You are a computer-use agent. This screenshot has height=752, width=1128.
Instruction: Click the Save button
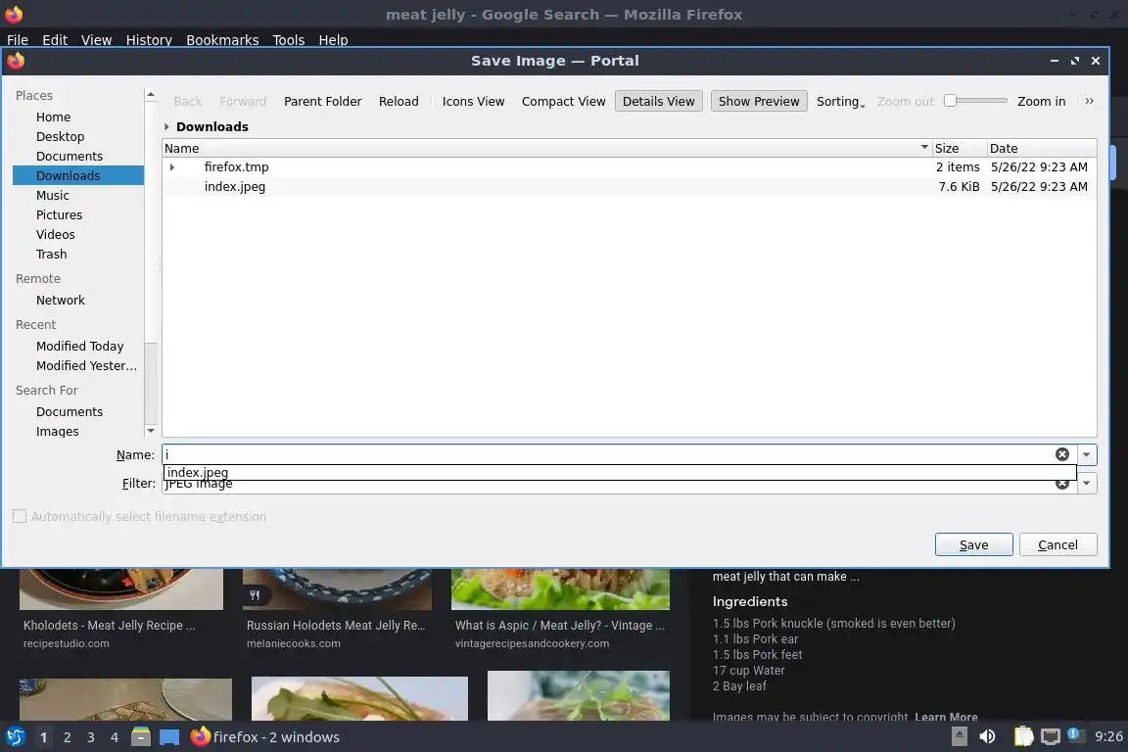click(973, 544)
